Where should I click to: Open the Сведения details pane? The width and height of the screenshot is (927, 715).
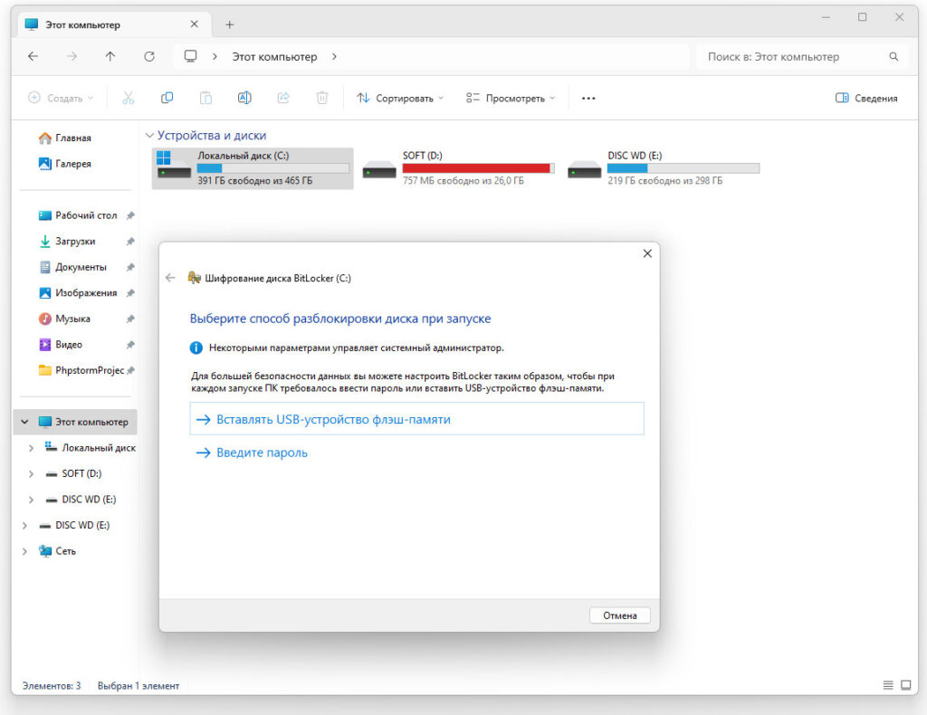[866, 98]
